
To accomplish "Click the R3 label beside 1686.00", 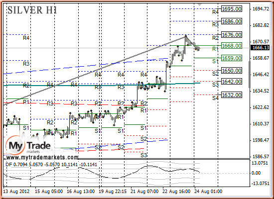I will tap(215, 24).
